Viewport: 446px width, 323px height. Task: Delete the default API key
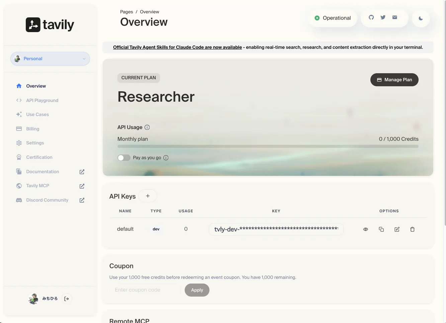[413, 229]
